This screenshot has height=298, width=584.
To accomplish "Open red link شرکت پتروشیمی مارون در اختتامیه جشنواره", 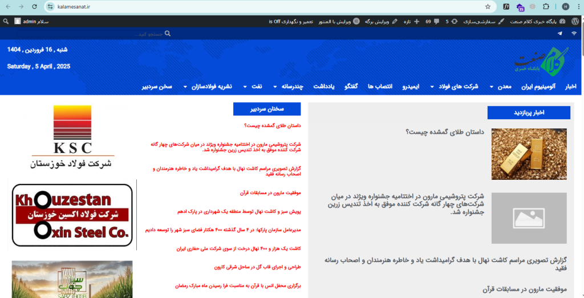I will 226,147.
